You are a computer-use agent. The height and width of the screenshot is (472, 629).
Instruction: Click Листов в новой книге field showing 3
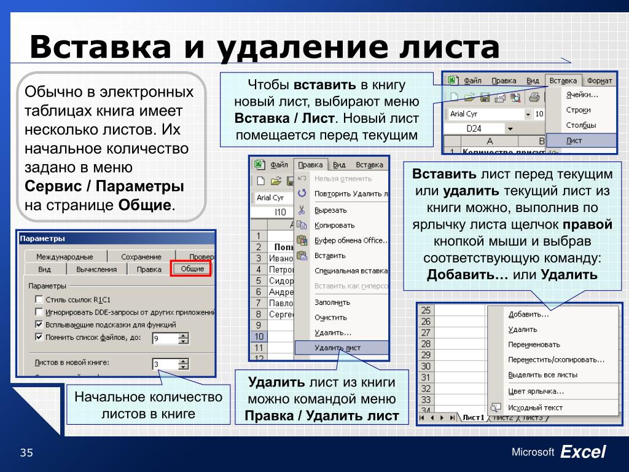click(x=166, y=364)
